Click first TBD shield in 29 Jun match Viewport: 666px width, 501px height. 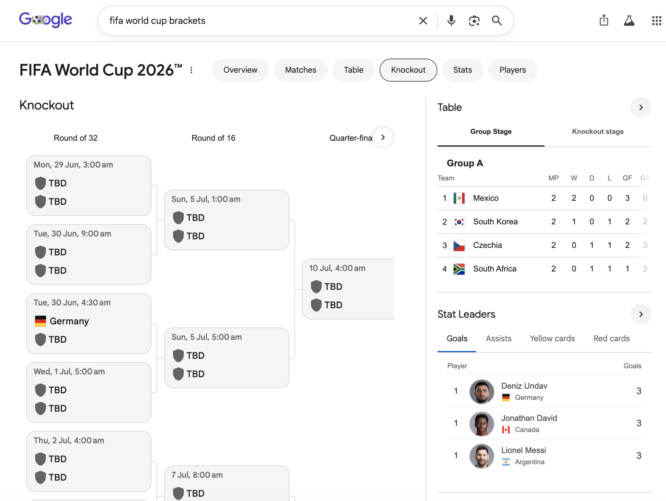(x=40, y=183)
